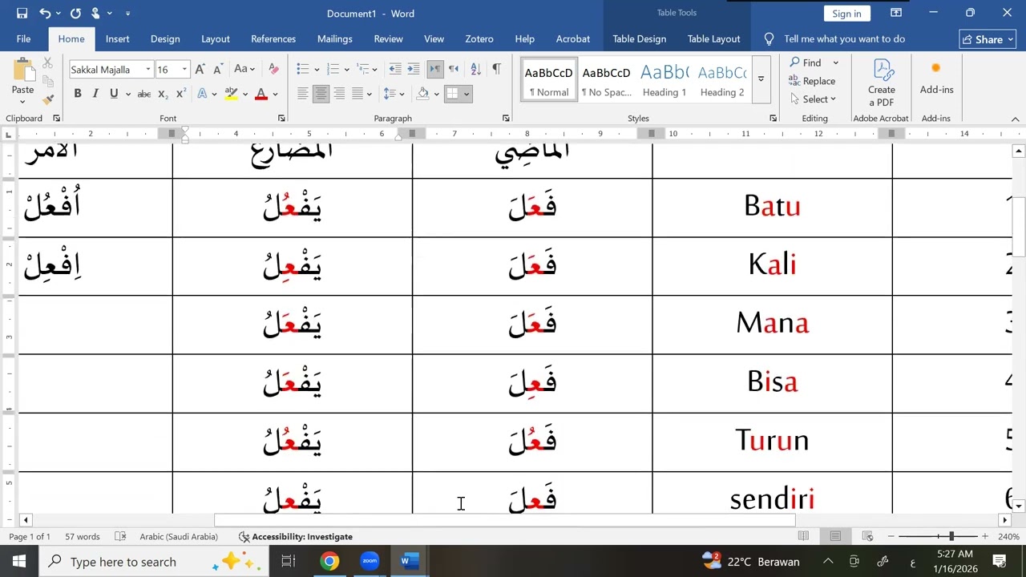Toggle Center alignment

tap(321, 94)
